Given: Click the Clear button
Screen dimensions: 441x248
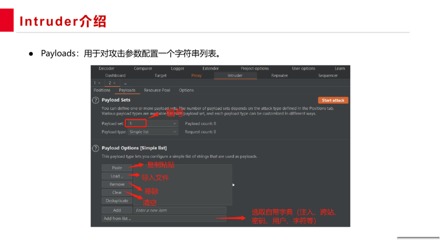Looking at the screenshot, I should pyautogui.click(x=117, y=193).
